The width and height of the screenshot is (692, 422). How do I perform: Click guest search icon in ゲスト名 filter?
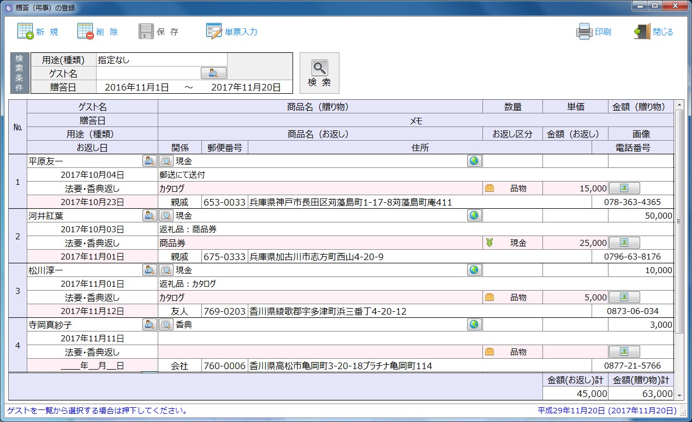213,73
